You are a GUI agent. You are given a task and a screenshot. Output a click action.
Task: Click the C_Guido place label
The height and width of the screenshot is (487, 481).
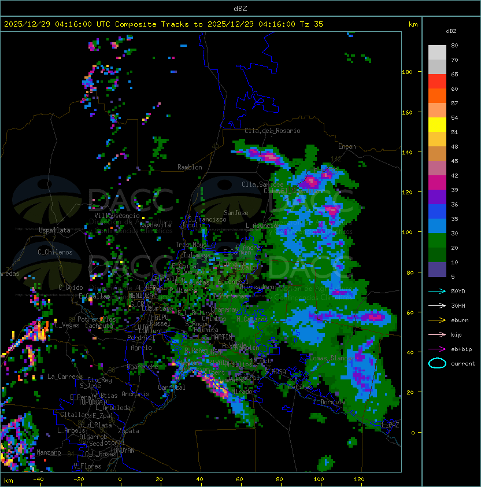[x=71, y=287]
